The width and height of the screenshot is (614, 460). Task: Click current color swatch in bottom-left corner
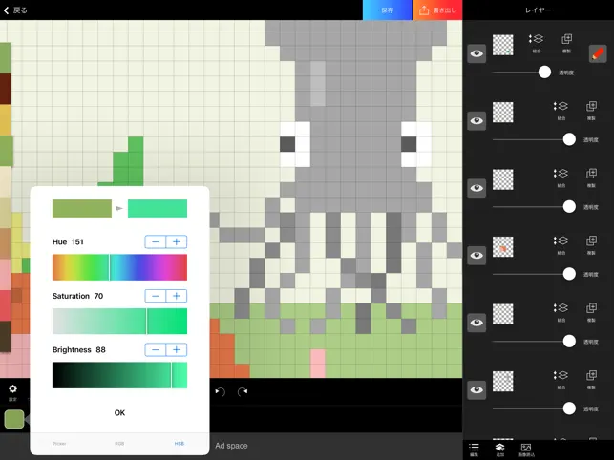click(x=14, y=419)
